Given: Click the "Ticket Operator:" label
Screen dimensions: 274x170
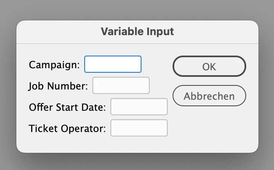Looking at the screenshot, I should (x=67, y=129).
